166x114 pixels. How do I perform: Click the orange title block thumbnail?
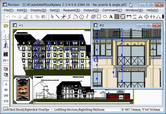point(23,90)
